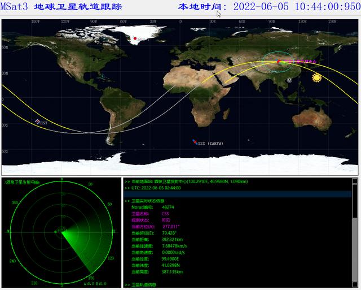This screenshot has height=290, width=361.
Task: Click the scrollbar up arrow in info panel
Action: click(x=355, y=181)
